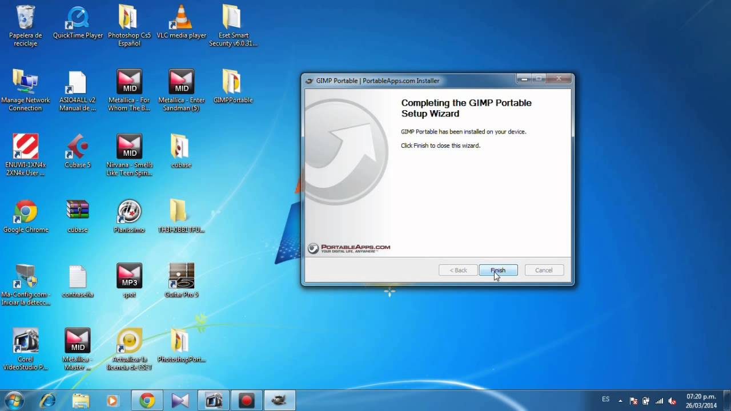Click the clock showing 07:20 p.m.

coord(701,401)
